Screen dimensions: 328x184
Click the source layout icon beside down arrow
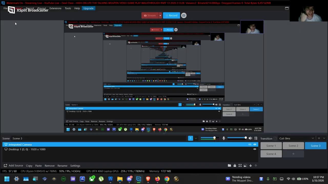coord(245,166)
